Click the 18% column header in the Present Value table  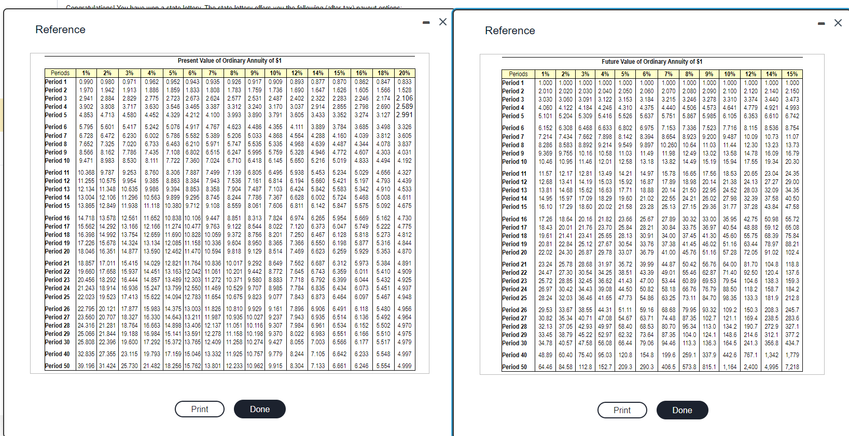[x=383, y=73]
